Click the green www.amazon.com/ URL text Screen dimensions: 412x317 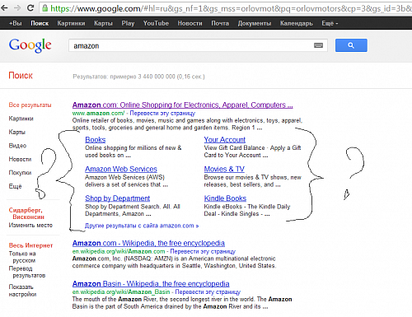pos(98,113)
